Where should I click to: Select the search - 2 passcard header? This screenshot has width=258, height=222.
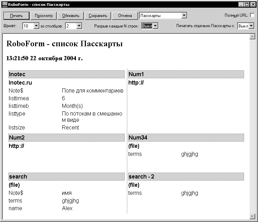tap(186, 176)
